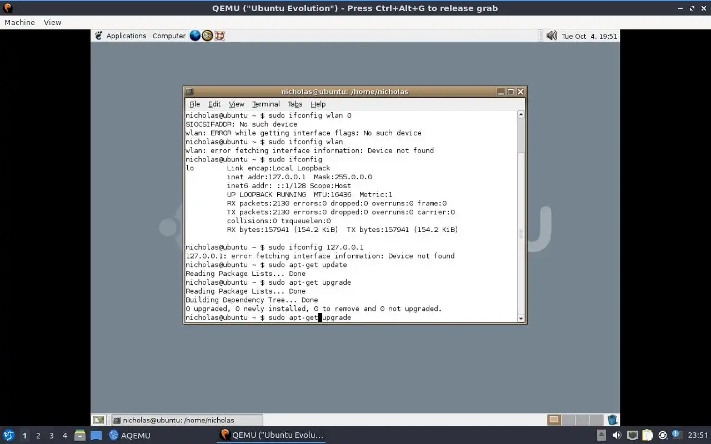Click the guest panel volume speaker icon

(552, 36)
